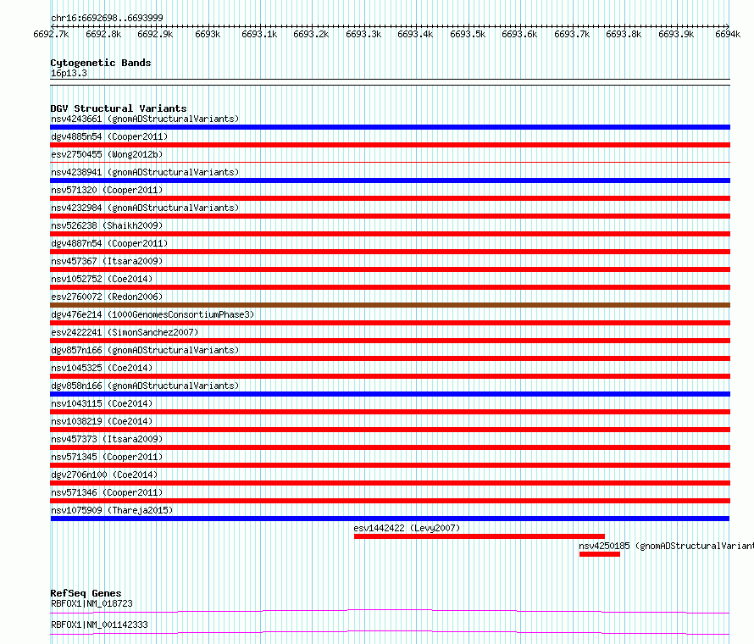Screen dimensions: 754x644
Task: Click the 6692.7k ruler label
Action: pyautogui.click(x=51, y=34)
